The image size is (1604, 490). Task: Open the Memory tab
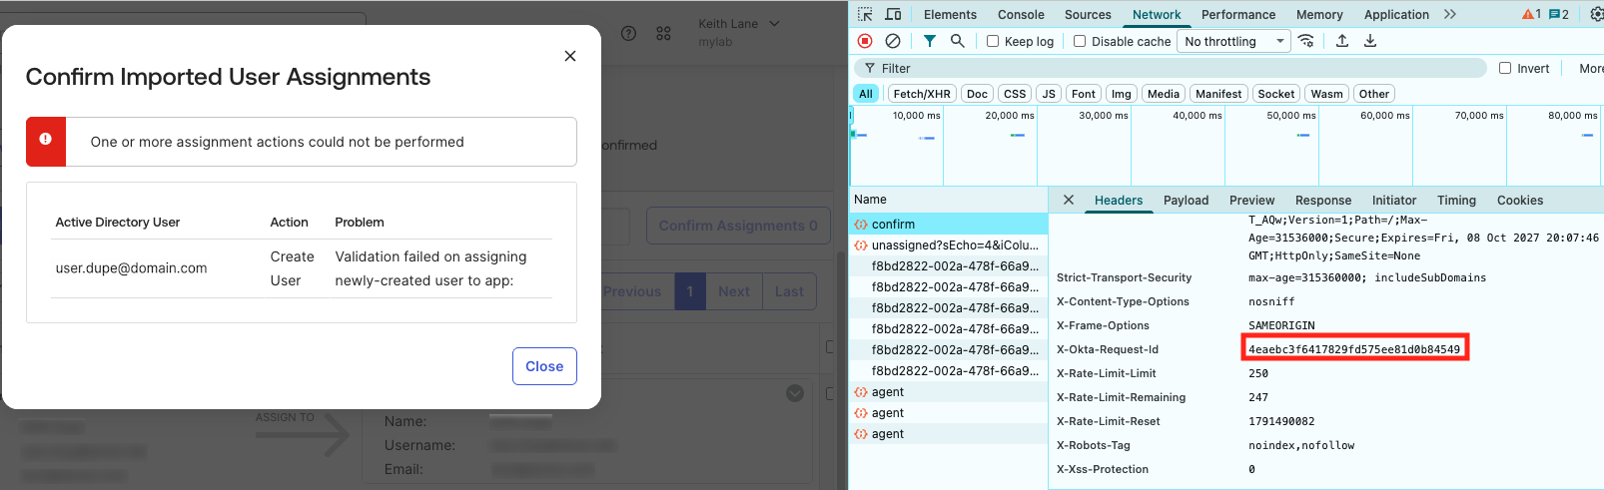pos(1319,14)
